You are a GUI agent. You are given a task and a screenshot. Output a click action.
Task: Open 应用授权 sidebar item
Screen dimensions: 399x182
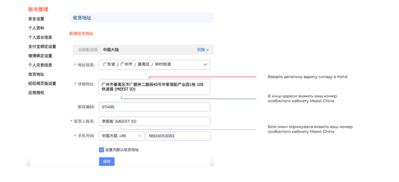tap(36, 93)
